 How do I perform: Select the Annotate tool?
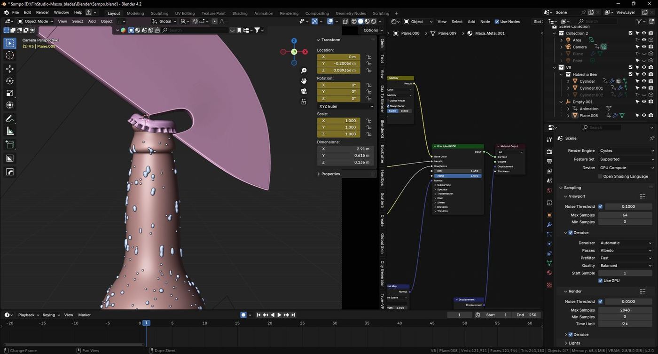coord(10,119)
